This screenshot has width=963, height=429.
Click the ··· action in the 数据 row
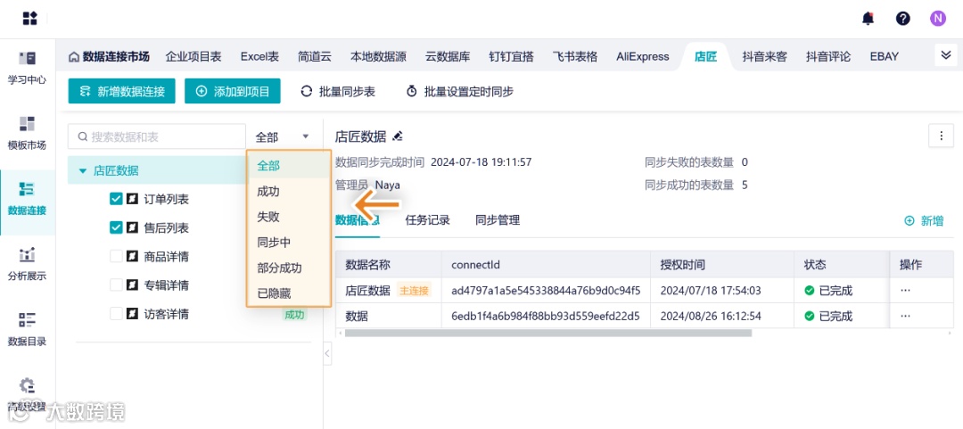tap(905, 316)
